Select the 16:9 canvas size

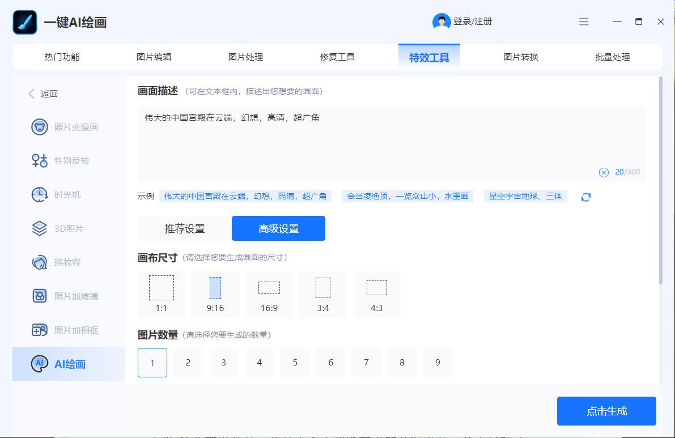(x=269, y=295)
